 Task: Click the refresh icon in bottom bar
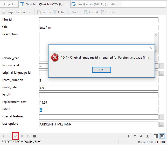pyautogui.click(x=28, y=136)
